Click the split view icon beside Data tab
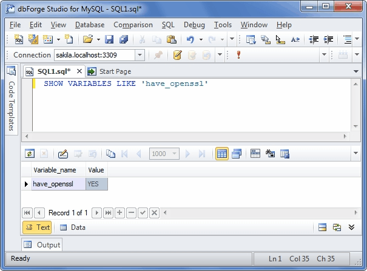Image resolution: width=367 pixels, height=271 pixels. click(322, 227)
